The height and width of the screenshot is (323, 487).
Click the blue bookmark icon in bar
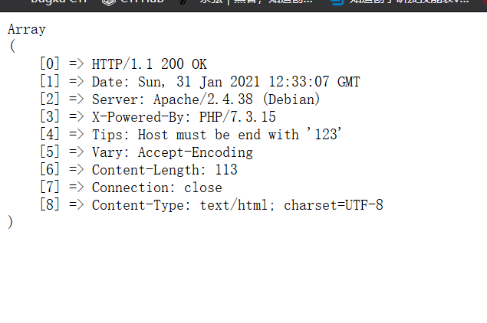[x=337, y=2]
